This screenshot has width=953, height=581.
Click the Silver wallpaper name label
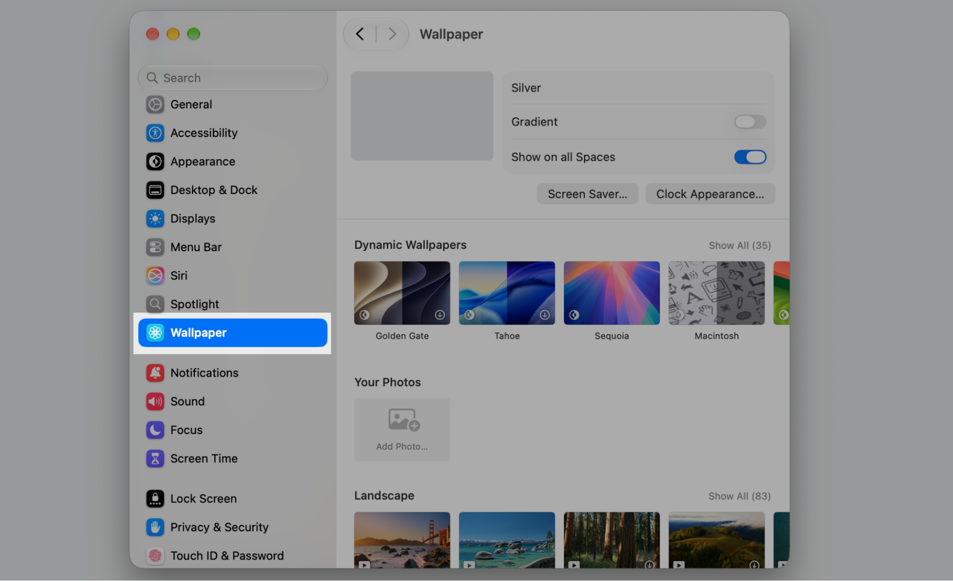[526, 88]
